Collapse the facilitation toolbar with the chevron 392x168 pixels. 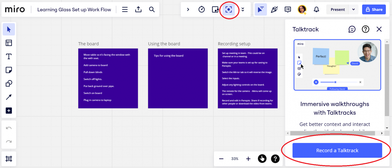point(188,9)
